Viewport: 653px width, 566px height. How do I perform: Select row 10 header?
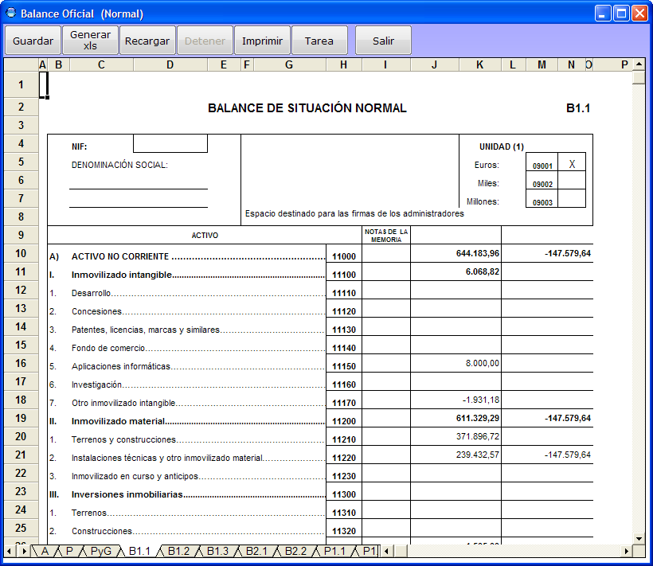click(x=21, y=253)
